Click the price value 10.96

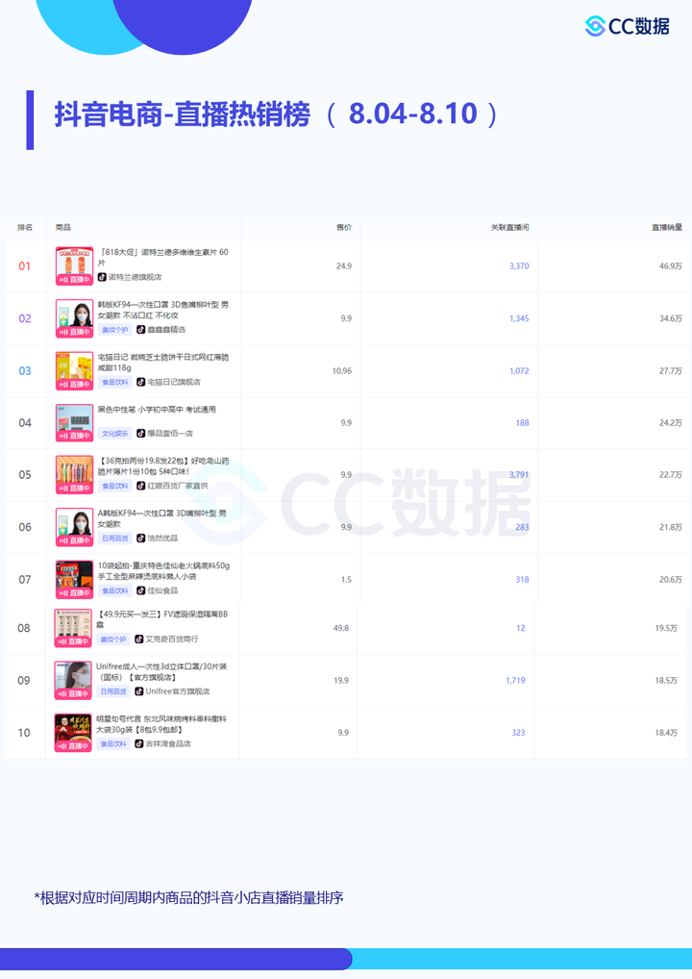tap(342, 371)
